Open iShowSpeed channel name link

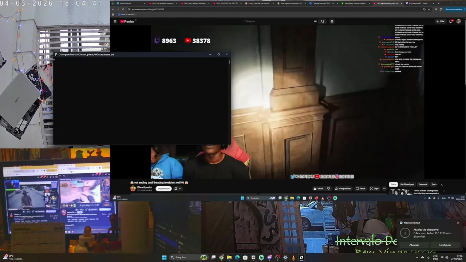[x=144, y=187]
